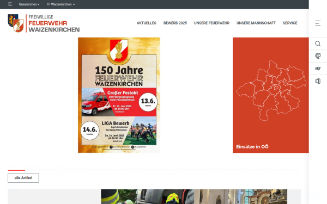
Task: Open the hamburger menu in the right sidebar
Action: [318, 23]
